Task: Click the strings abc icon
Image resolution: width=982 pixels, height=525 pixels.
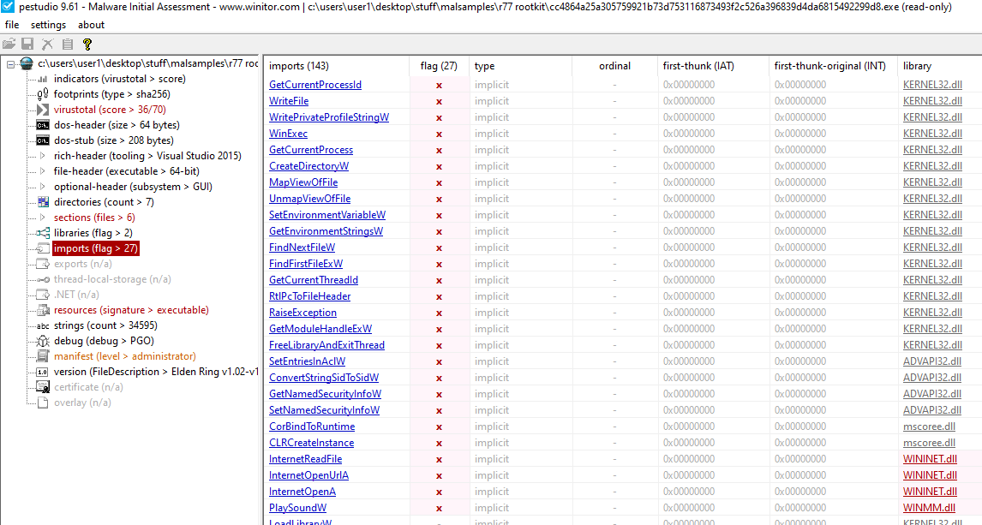Action: [x=43, y=325]
